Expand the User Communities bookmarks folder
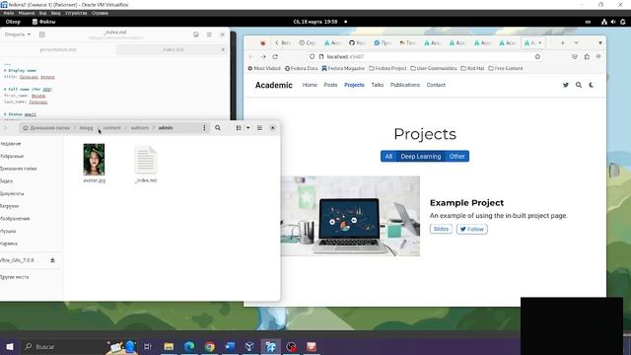The image size is (631, 355). point(434,68)
